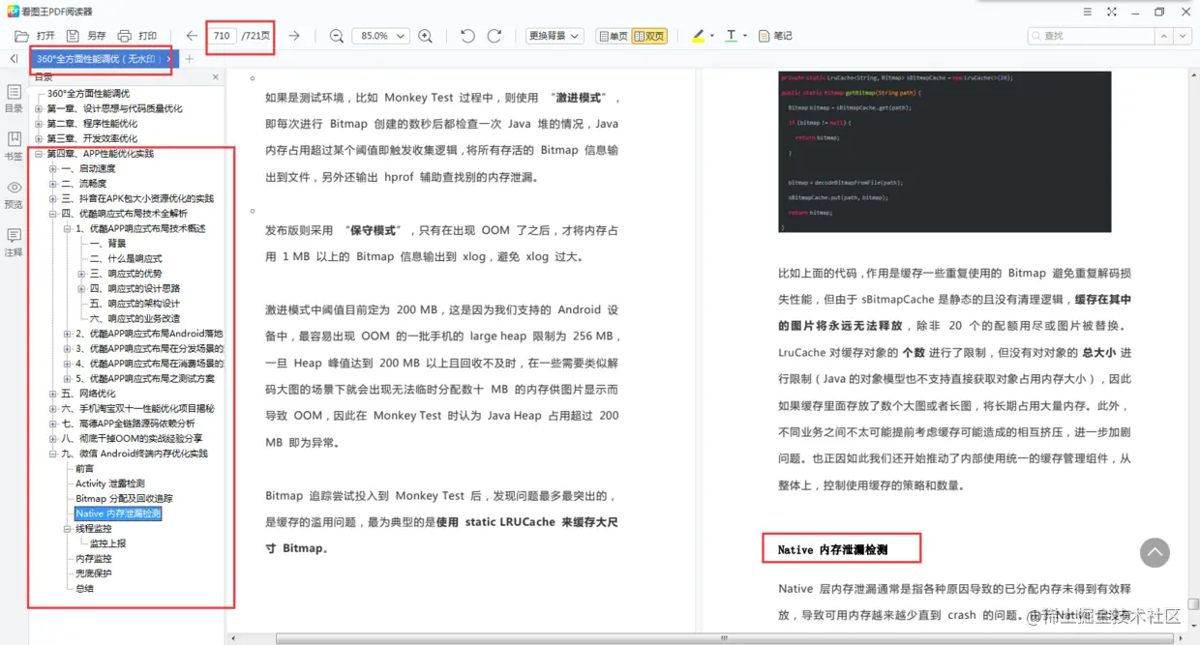Go to 前言 outline entry
Screen dimensions: 1200x645
pos(85,469)
